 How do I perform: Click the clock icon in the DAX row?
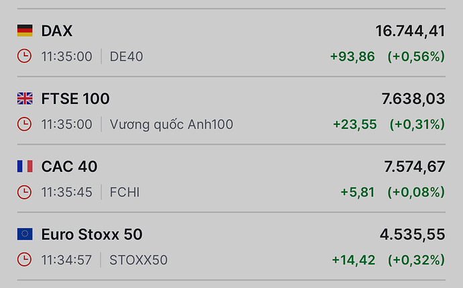click(24, 56)
